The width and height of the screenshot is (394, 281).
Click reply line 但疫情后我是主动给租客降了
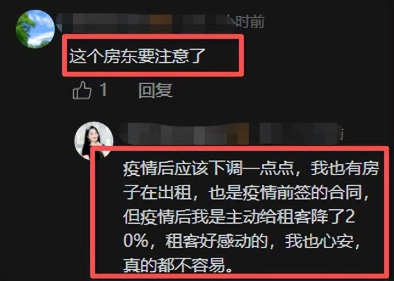[x=239, y=217]
